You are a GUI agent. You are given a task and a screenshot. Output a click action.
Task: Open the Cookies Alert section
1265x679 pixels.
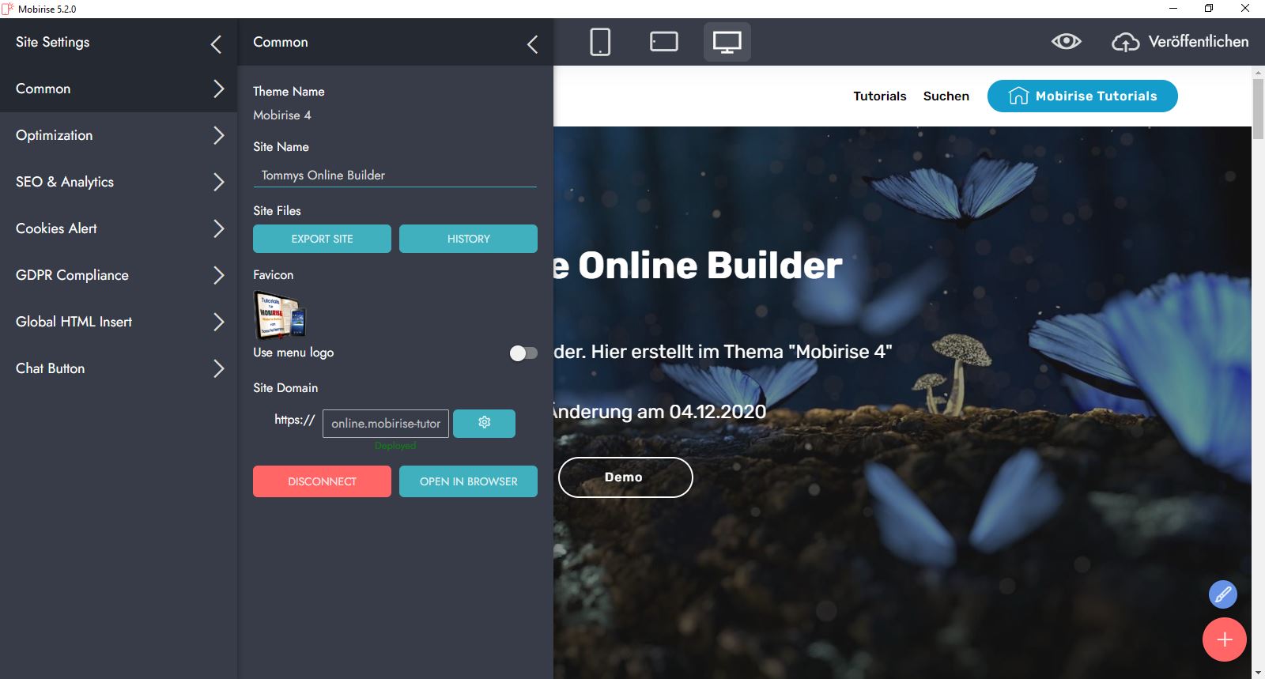click(119, 228)
